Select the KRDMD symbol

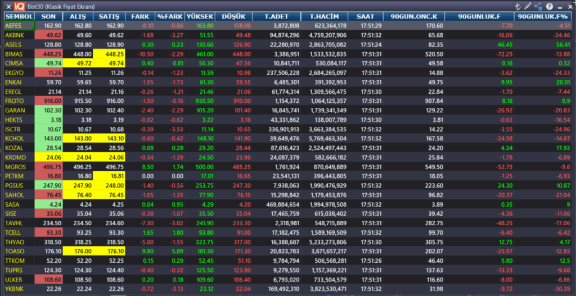tap(15, 158)
